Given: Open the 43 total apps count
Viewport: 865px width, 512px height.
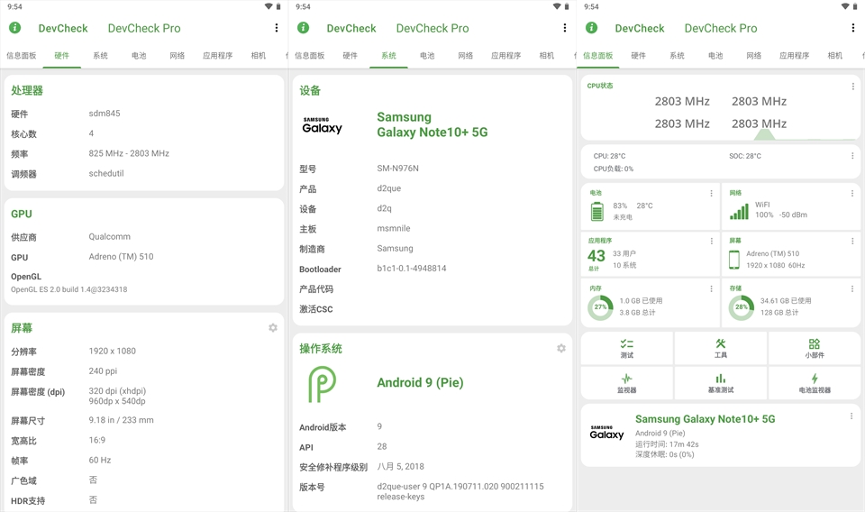Looking at the screenshot, I should point(596,257).
